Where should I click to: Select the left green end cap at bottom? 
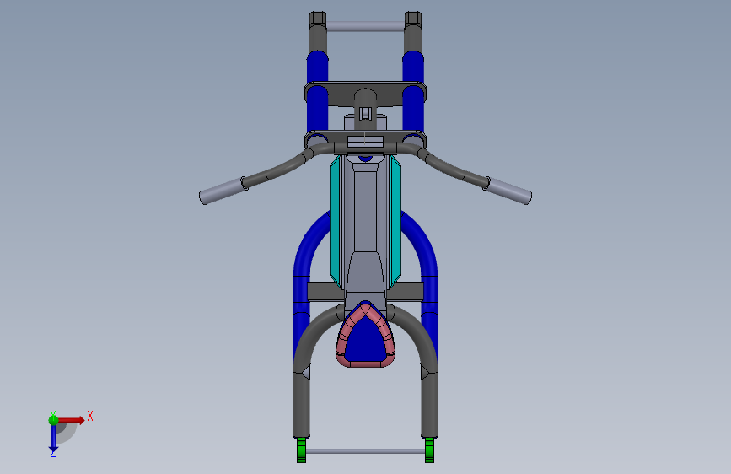coord(302,450)
